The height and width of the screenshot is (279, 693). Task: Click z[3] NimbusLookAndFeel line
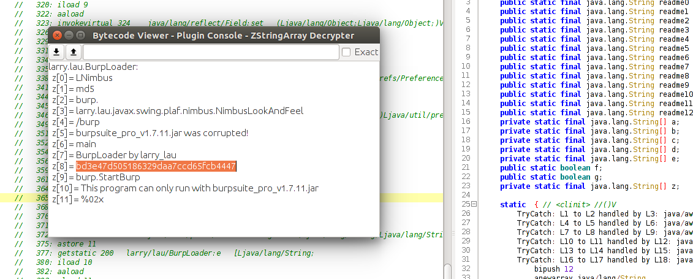pos(178,111)
